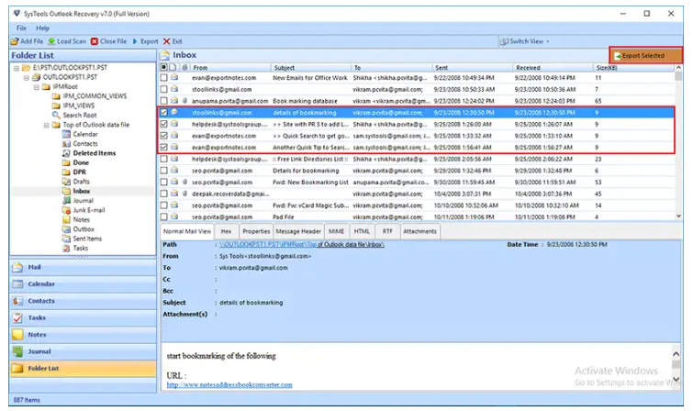Open the Journal folder icon in tree
The image size is (693, 411).
coord(66,201)
